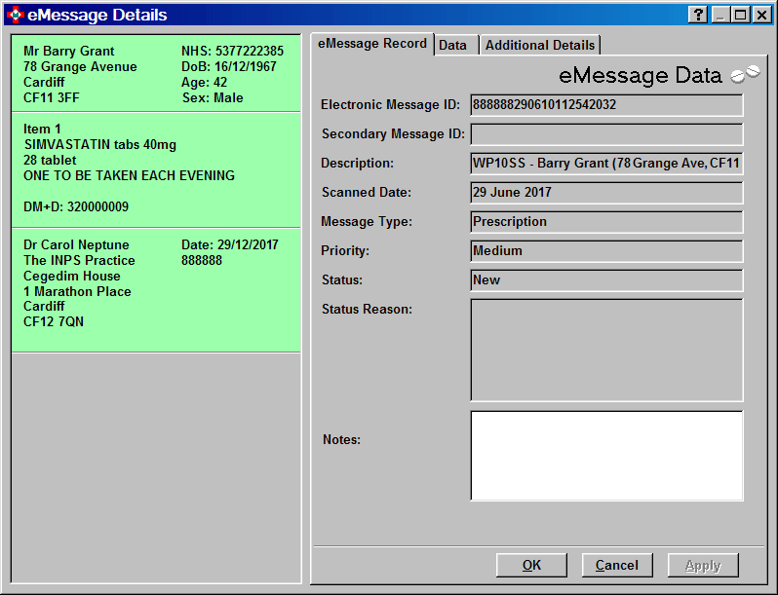This screenshot has width=778, height=595.
Task: Click the Status Reason text area
Action: pyautogui.click(x=606, y=351)
